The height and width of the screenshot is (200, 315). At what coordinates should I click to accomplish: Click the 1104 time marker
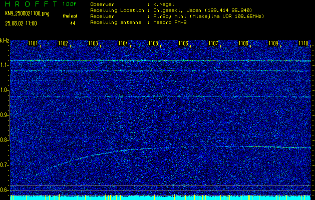[x=123, y=43]
